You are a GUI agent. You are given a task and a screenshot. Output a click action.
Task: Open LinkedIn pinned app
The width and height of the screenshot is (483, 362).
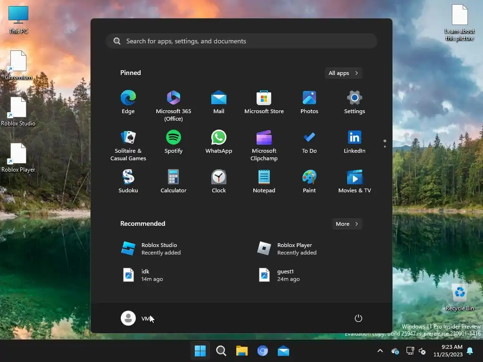tap(355, 142)
